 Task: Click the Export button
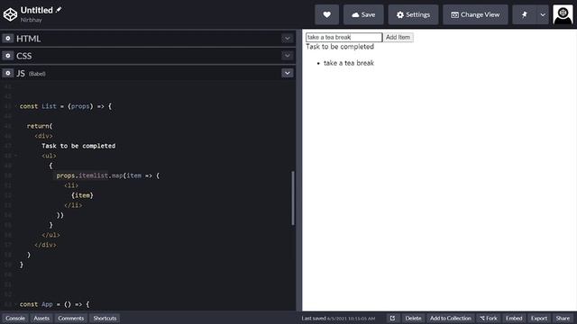click(539, 318)
